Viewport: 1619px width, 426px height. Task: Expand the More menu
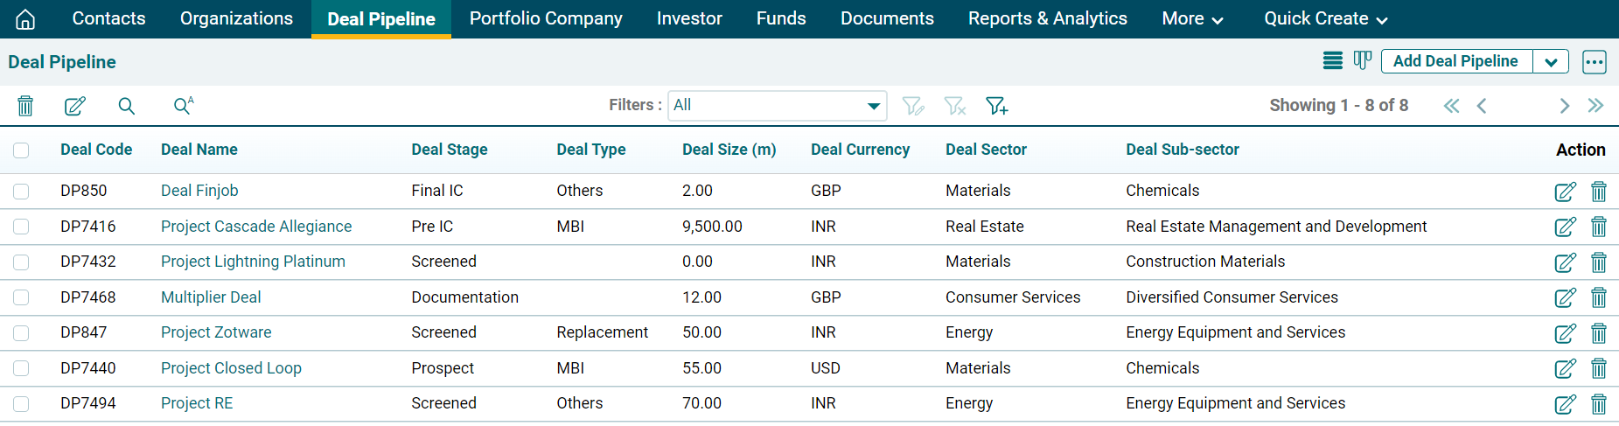(1191, 18)
